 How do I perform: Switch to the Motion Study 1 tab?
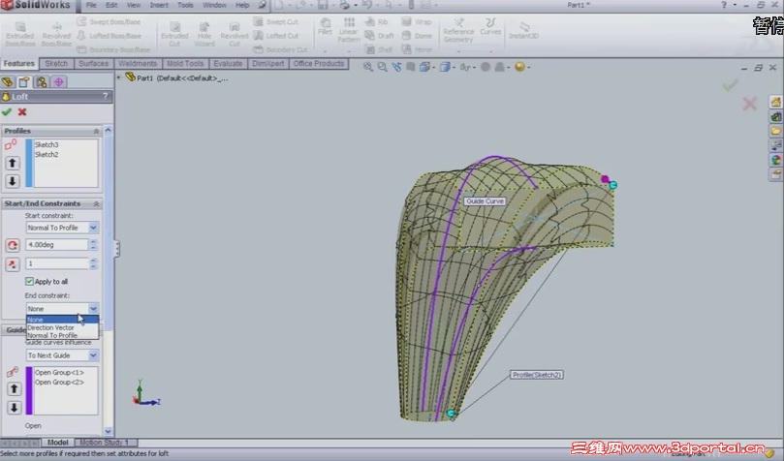[103, 443]
